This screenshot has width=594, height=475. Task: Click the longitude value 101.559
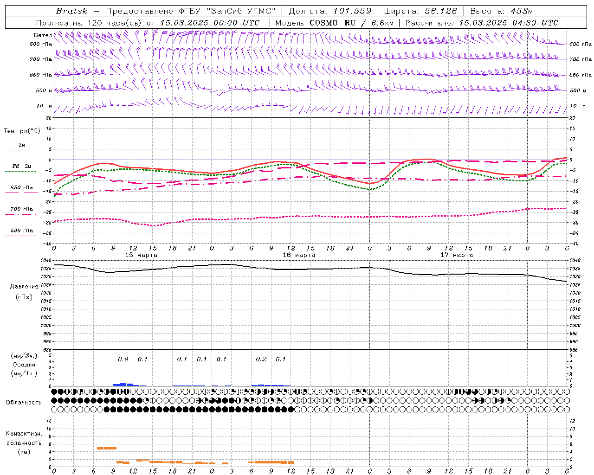point(352,11)
